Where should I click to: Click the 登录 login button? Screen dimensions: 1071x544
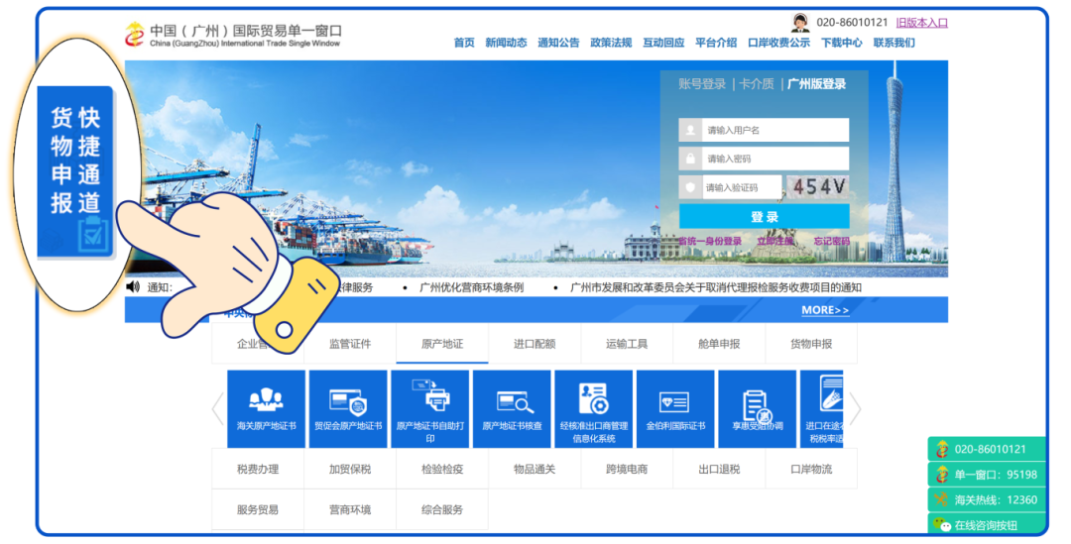coord(765,216)
